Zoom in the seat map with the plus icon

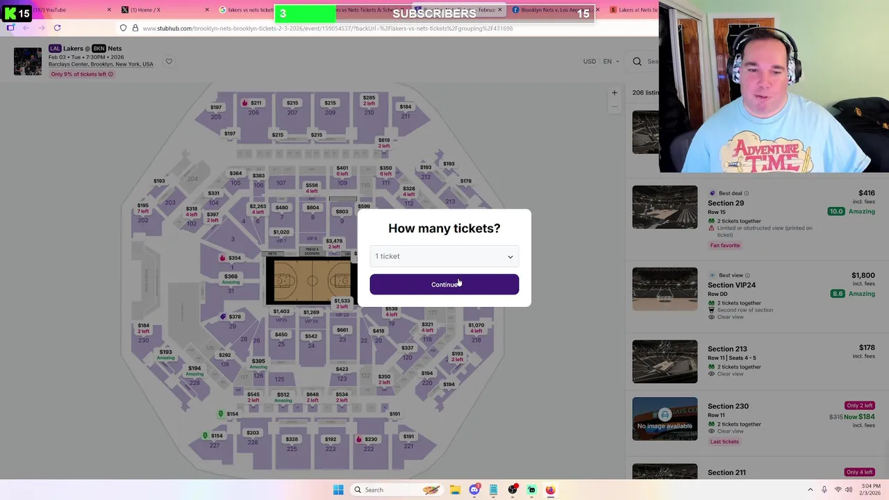pyautogui.click(x=614, y=92)
